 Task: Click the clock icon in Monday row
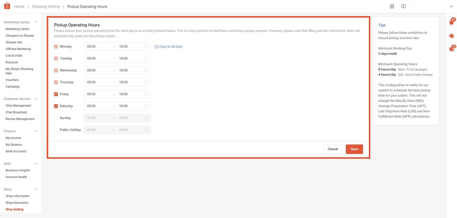point(146,47)
